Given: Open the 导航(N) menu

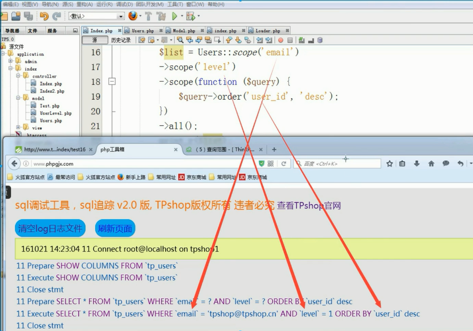Looking at the screenshot, I should coord(50,4).
